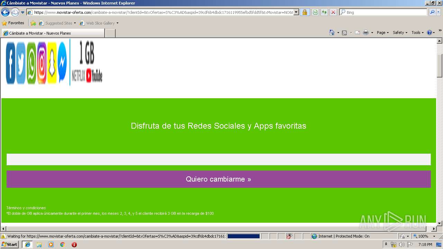Click the browser Back arrow button
Viewport: 443px width, 249px height.
(5, 12)
